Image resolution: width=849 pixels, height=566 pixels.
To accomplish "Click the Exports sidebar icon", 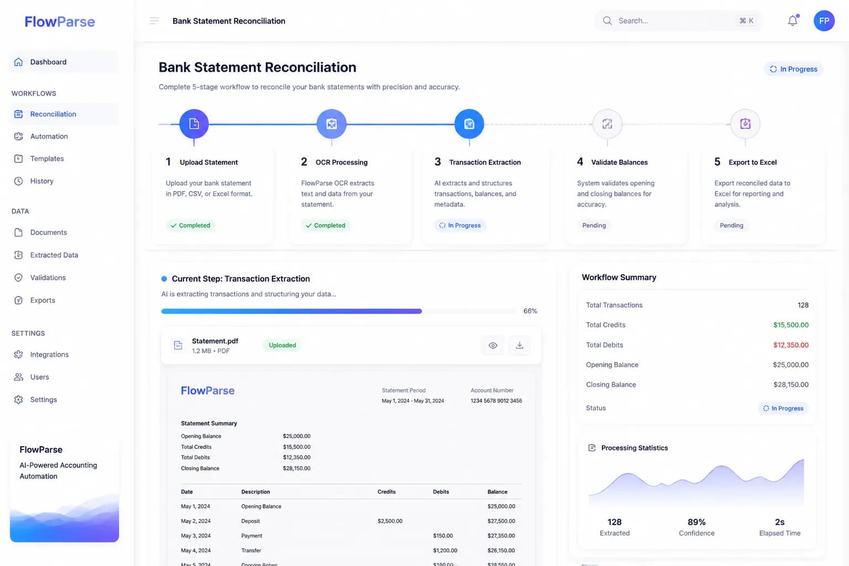I will click(18, 301).
